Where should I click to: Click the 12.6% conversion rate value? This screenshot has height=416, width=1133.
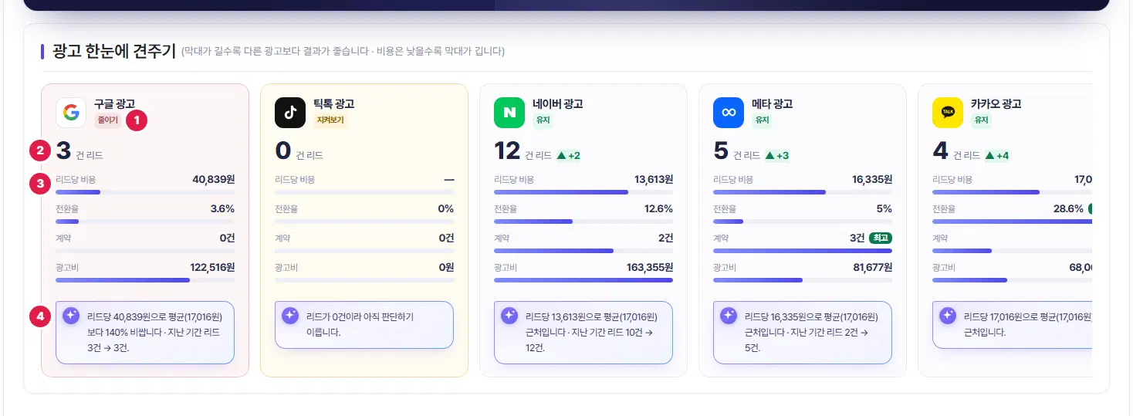pyautogui.click(x=658, y=208)
